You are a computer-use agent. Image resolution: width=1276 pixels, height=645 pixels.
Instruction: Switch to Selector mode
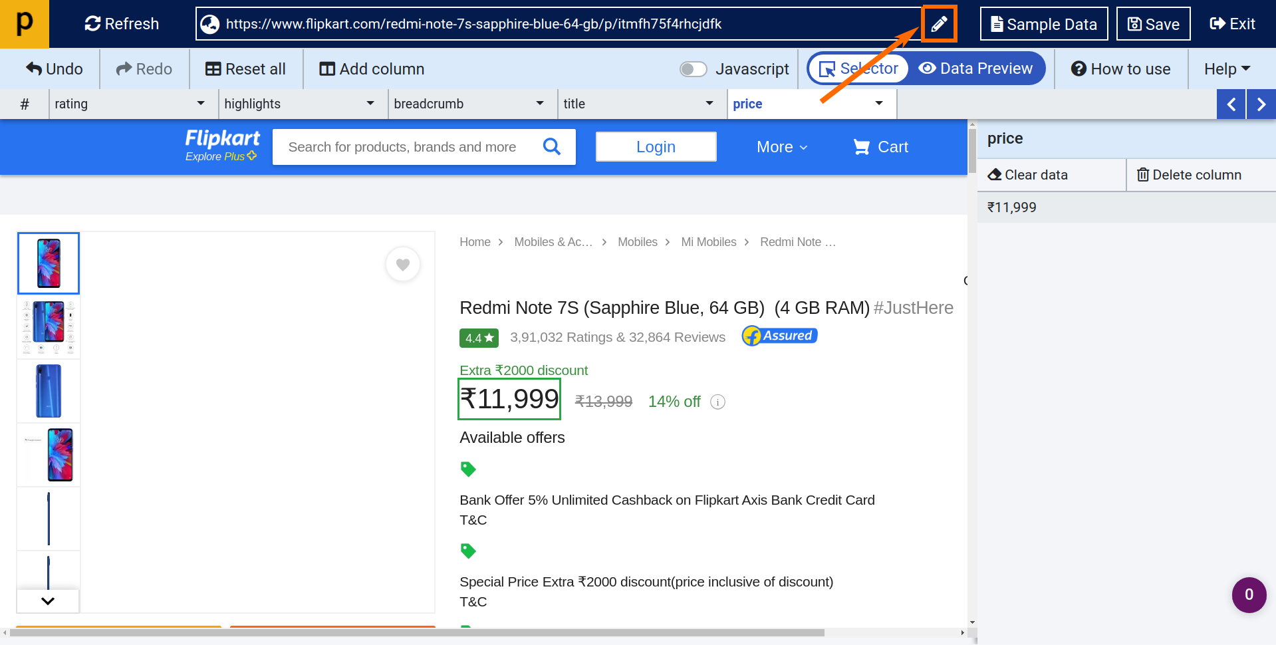click(x=858, y=69)
